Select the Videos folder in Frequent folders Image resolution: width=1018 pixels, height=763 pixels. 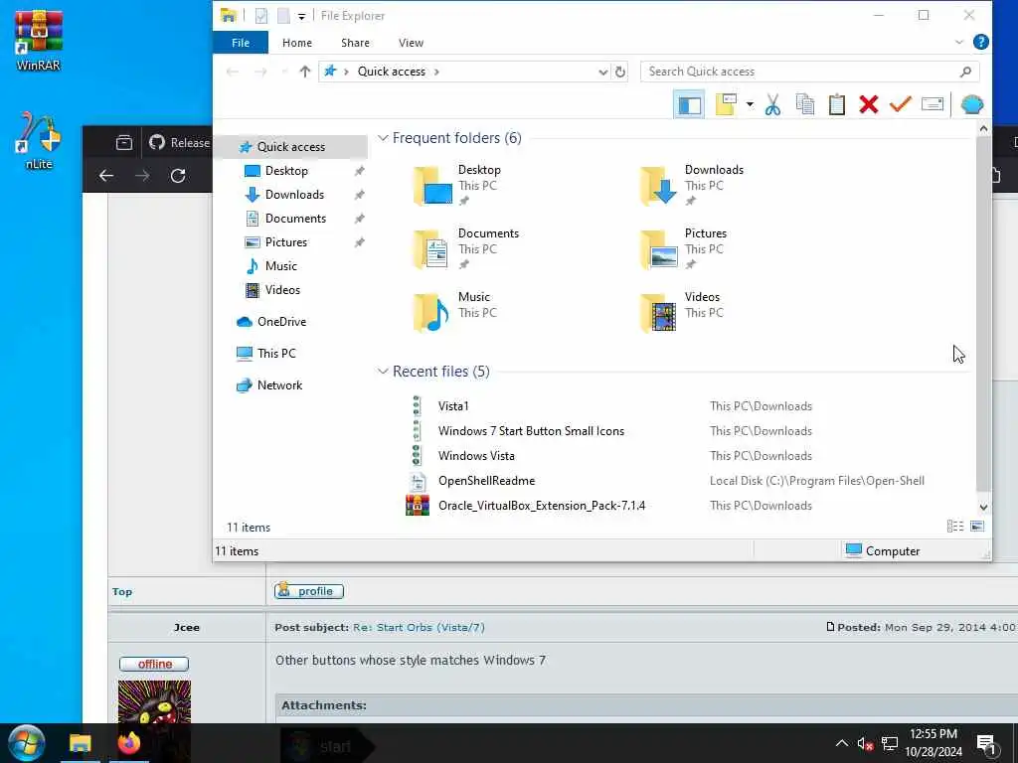point(680,313)
